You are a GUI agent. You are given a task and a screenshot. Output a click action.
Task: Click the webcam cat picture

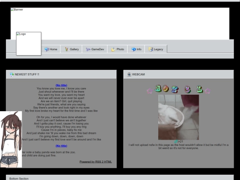click(179, 117)
